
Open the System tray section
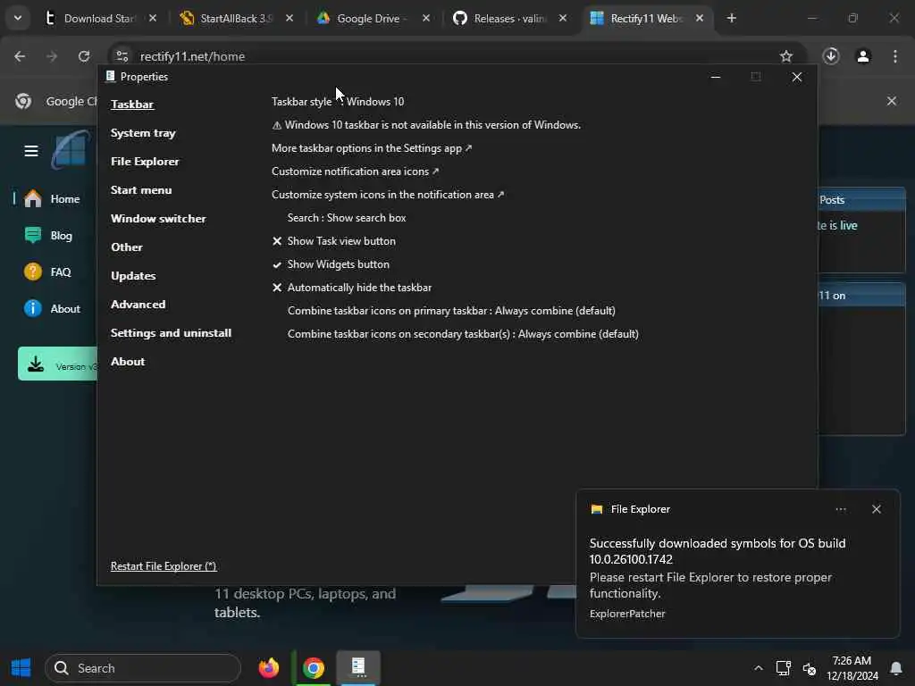click(143, 133)
